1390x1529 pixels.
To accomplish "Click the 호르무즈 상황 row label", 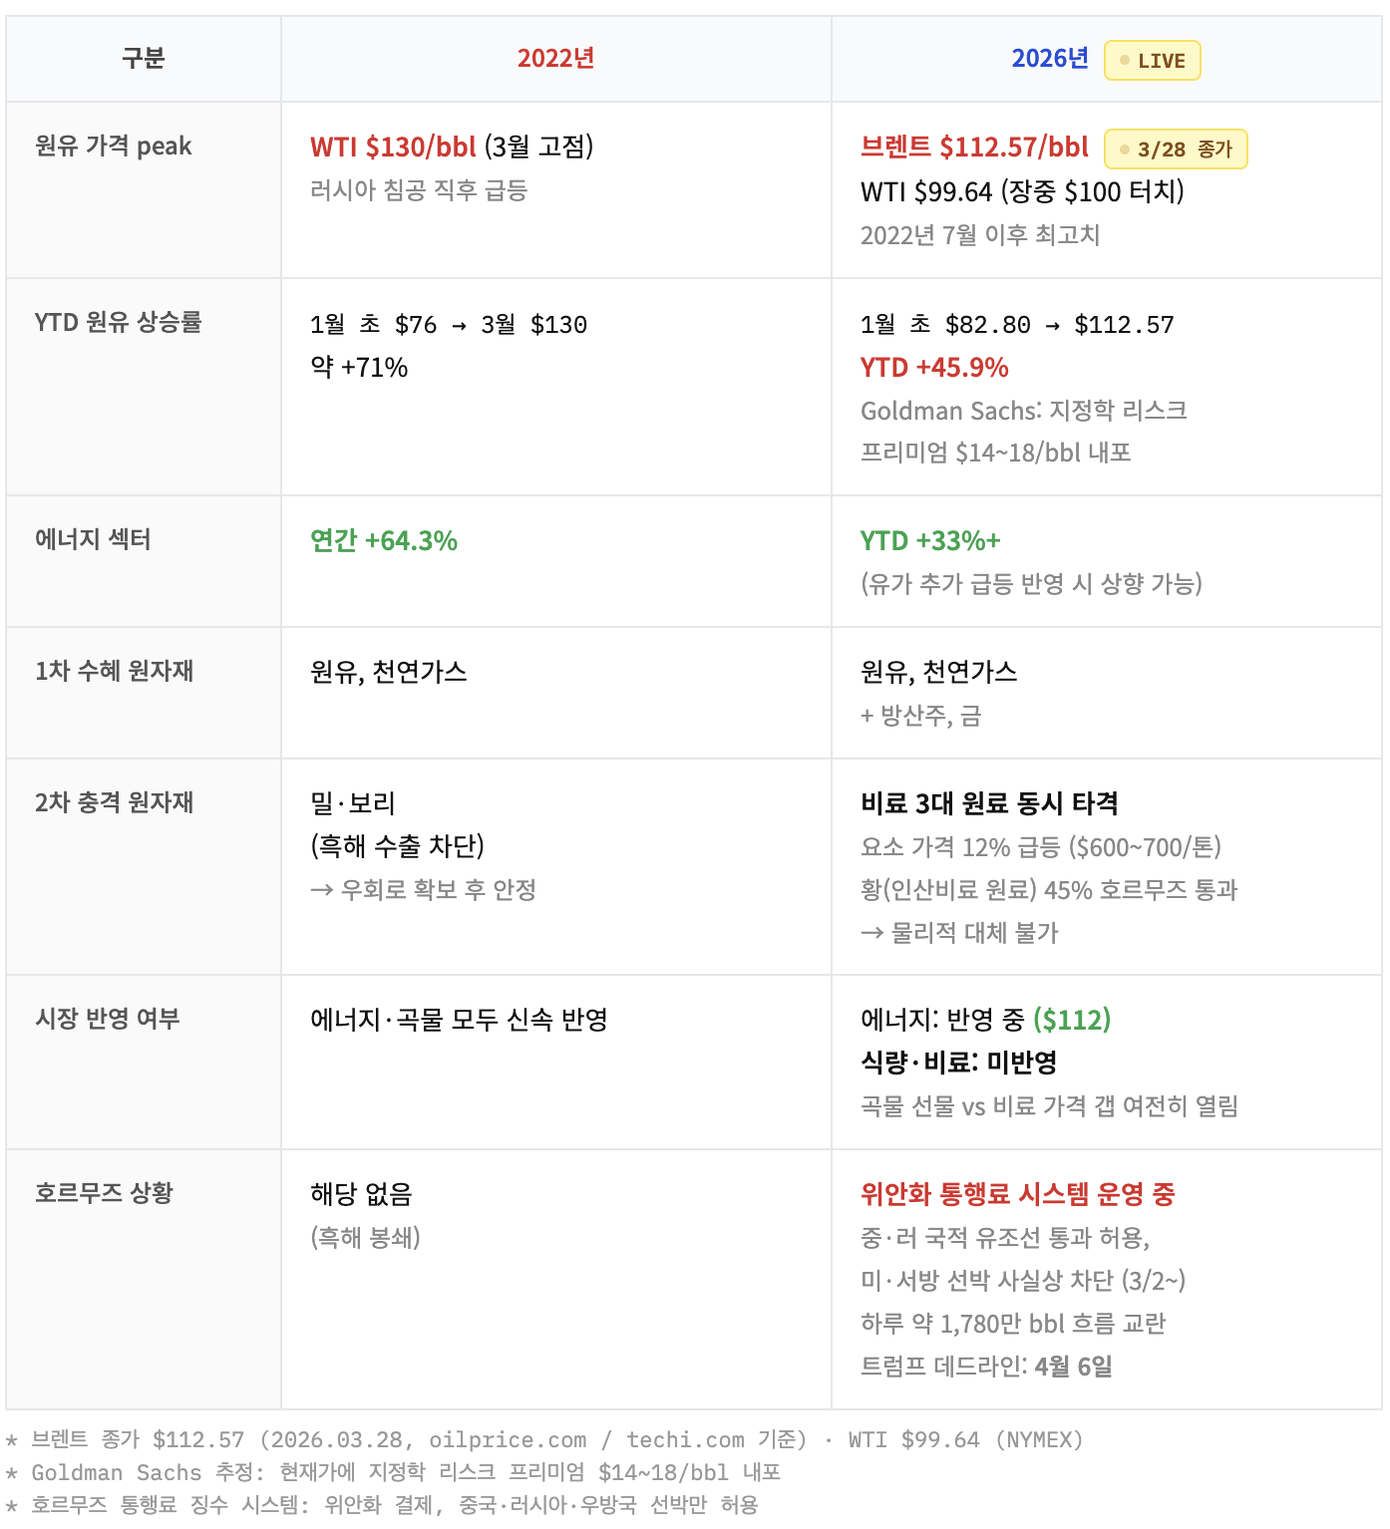I will point(104,1193).
